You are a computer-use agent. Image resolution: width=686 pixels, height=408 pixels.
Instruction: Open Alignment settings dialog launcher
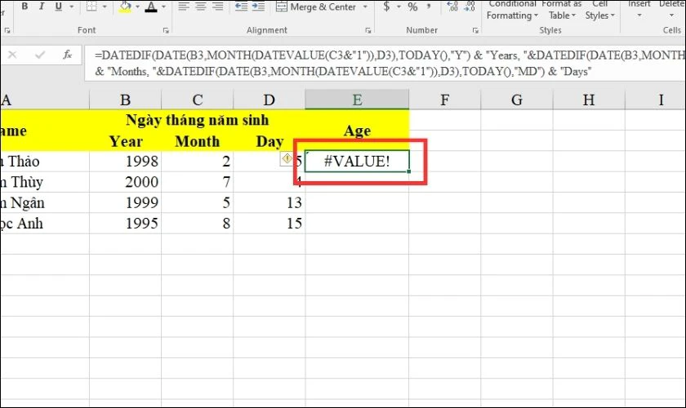[368, 31]
